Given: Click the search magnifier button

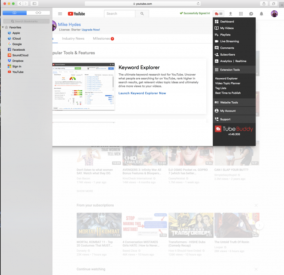Looking at the screenshot, I should pyautogui.click(x=142, y=14).
